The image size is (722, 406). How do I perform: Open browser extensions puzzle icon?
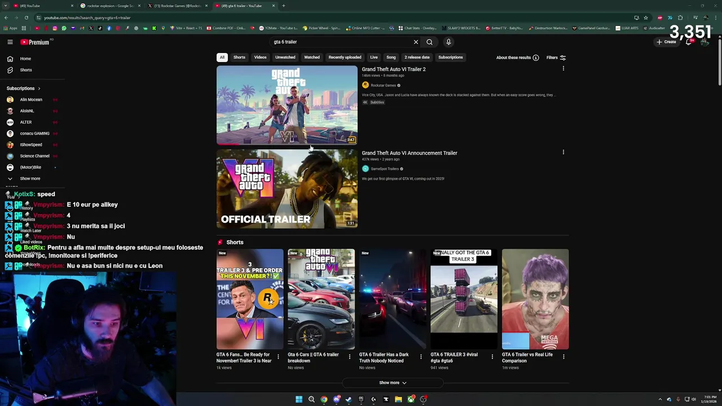pyautogui.click(x=680, y=17)
